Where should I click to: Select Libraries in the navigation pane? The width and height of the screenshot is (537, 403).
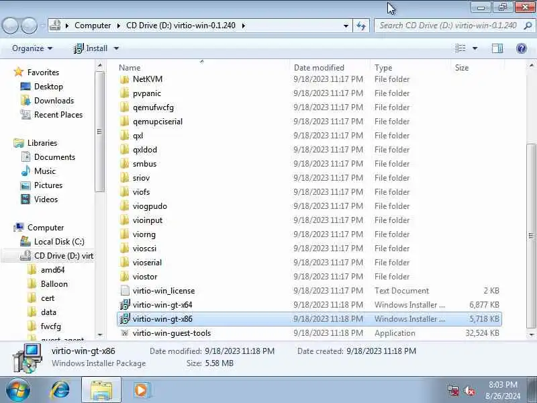[42, 143]
